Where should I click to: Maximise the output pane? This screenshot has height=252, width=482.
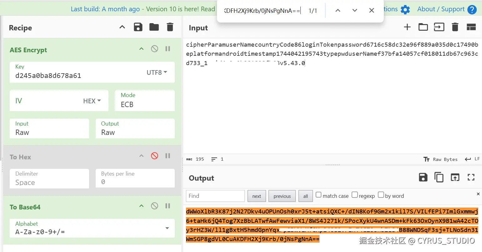point(471,177)
